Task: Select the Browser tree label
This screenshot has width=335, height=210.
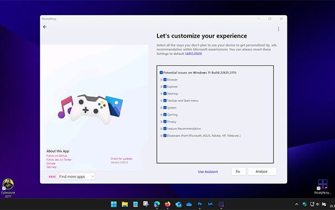Action: point(172,80)
